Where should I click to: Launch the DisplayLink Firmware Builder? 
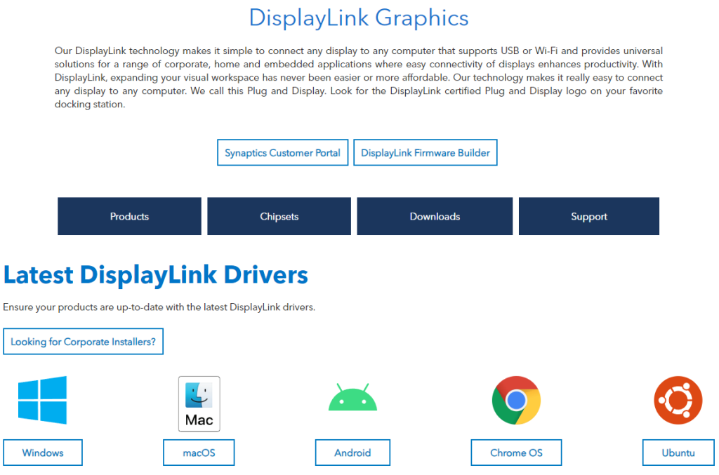click(x=425, y=153)
